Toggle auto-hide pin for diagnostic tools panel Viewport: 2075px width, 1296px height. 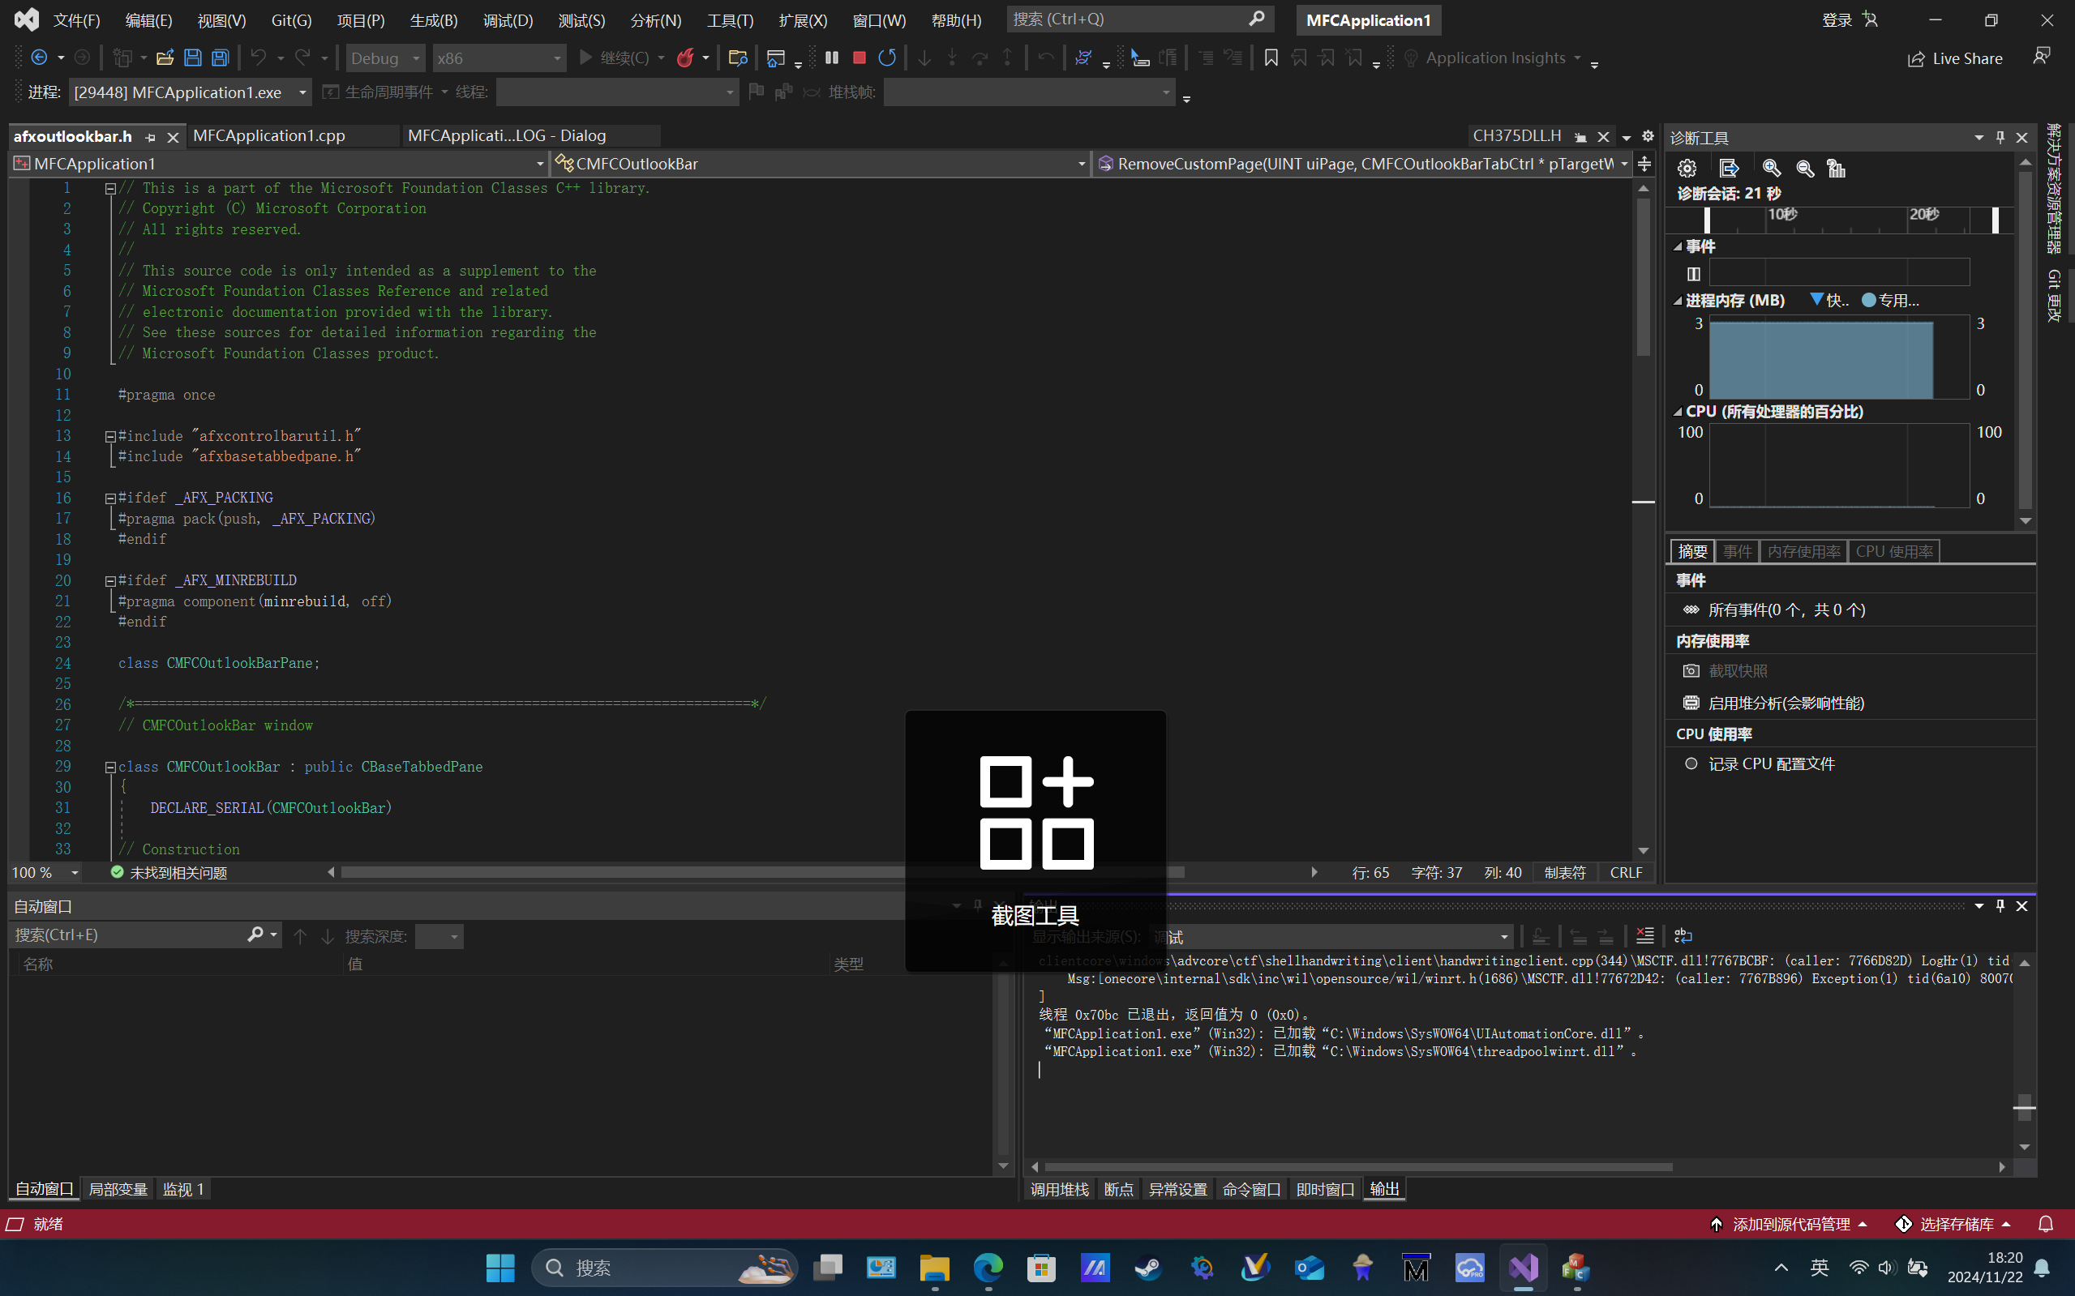coord(2000,137)
